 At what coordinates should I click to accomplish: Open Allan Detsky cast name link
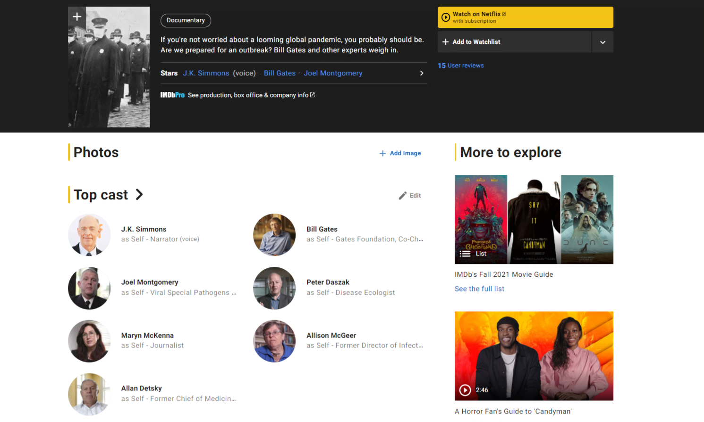coord(141,388)
